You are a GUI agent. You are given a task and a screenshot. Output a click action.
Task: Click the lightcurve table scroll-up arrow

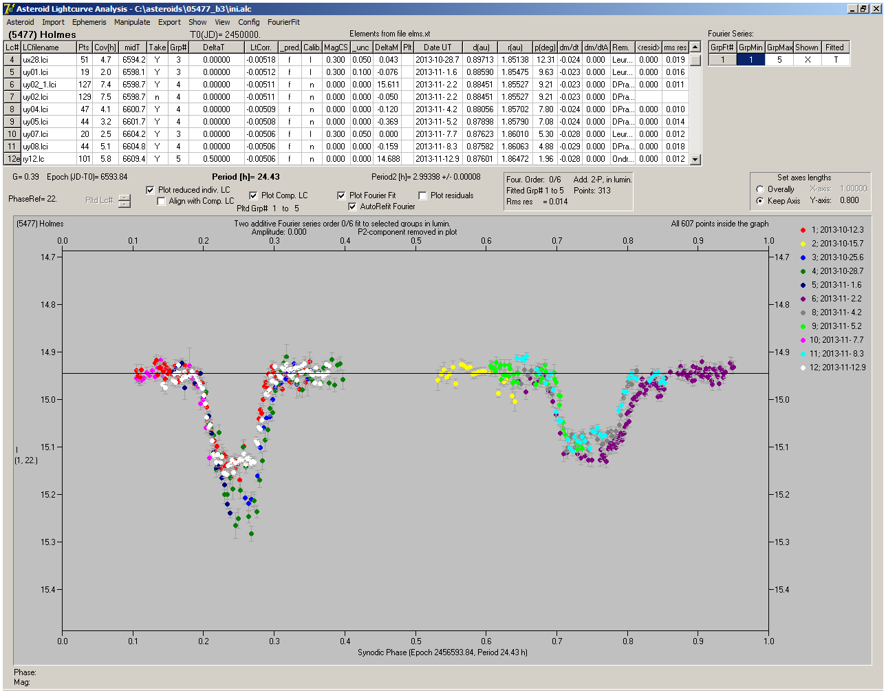pyautogui.click(x=695, y=47)
